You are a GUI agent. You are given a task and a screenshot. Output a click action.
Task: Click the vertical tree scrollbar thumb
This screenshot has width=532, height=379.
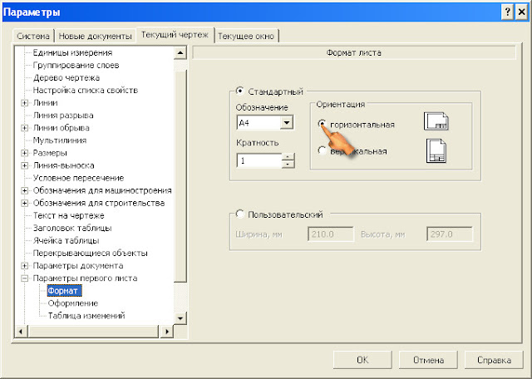point(180,176)
